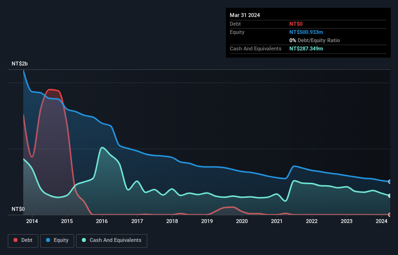Click the blue Equity endpoint marker at 2024
This screenshot has height=255, width=398.
click(390, 182)
